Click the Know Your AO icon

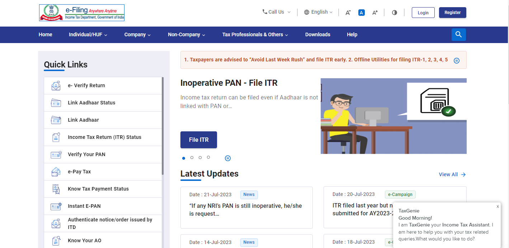pyautogui.click(x=56, y=240)
